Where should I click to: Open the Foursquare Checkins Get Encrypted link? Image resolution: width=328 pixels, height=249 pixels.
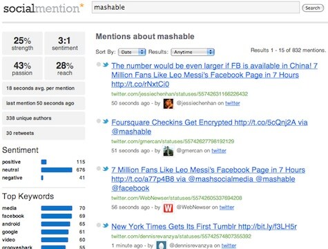(209, 127)
